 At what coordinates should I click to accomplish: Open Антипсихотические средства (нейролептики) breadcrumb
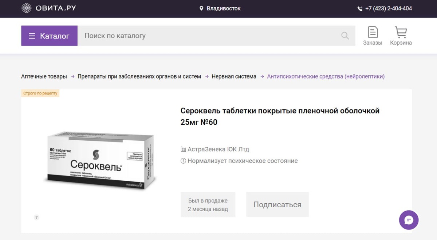click(x=326, y=76)
